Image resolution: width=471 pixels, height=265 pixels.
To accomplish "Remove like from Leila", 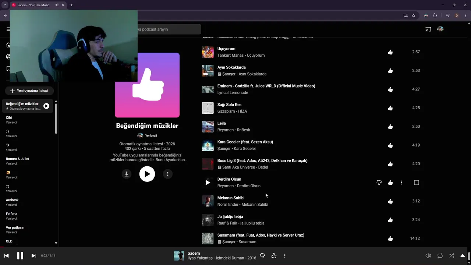I will click(x=390, y=127).
